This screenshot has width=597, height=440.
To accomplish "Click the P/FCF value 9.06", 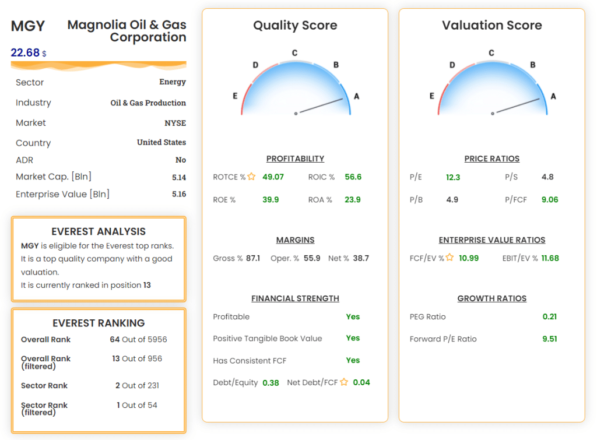I will (550, 200).
